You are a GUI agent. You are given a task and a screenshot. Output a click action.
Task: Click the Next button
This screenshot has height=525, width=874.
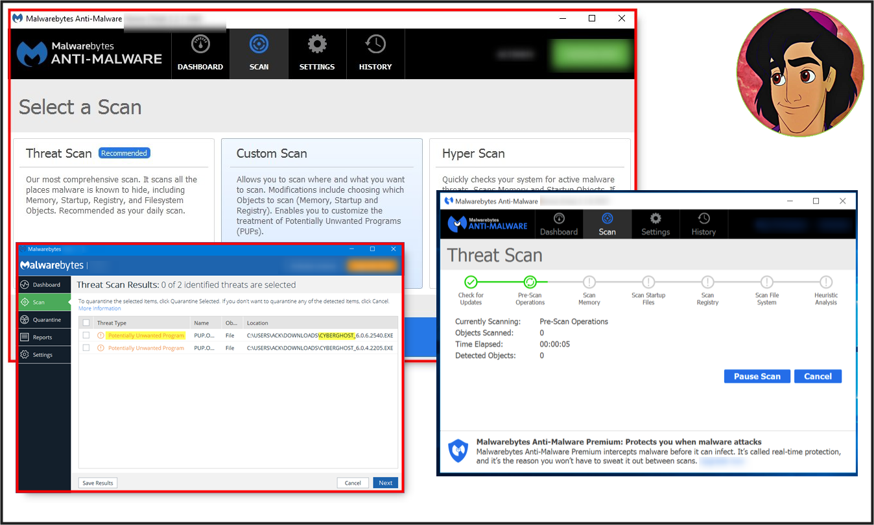coord(386,483)
